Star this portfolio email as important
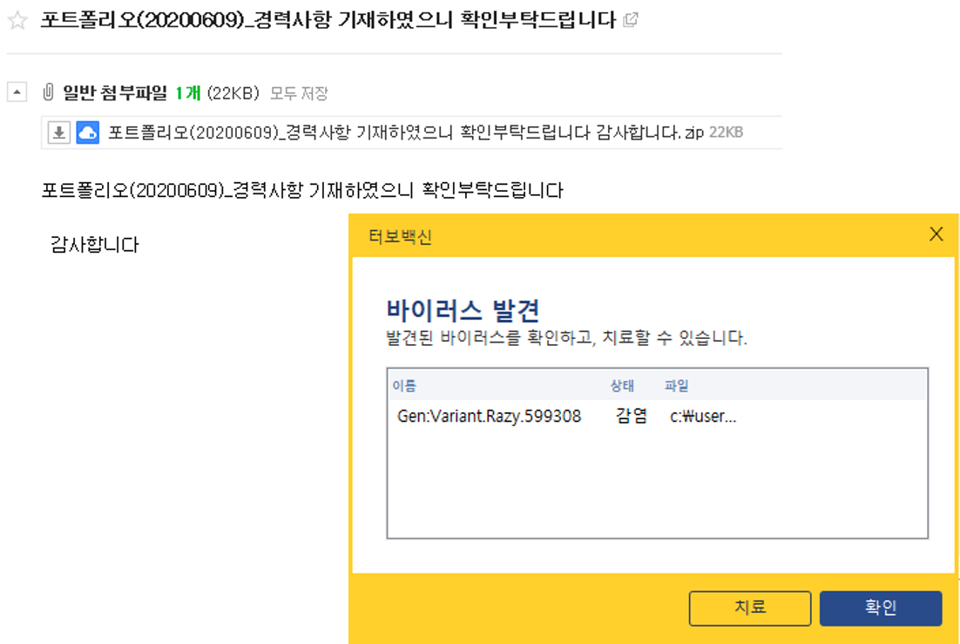Image resolution: width=960 pixels, height=644 pixels. 17,21
